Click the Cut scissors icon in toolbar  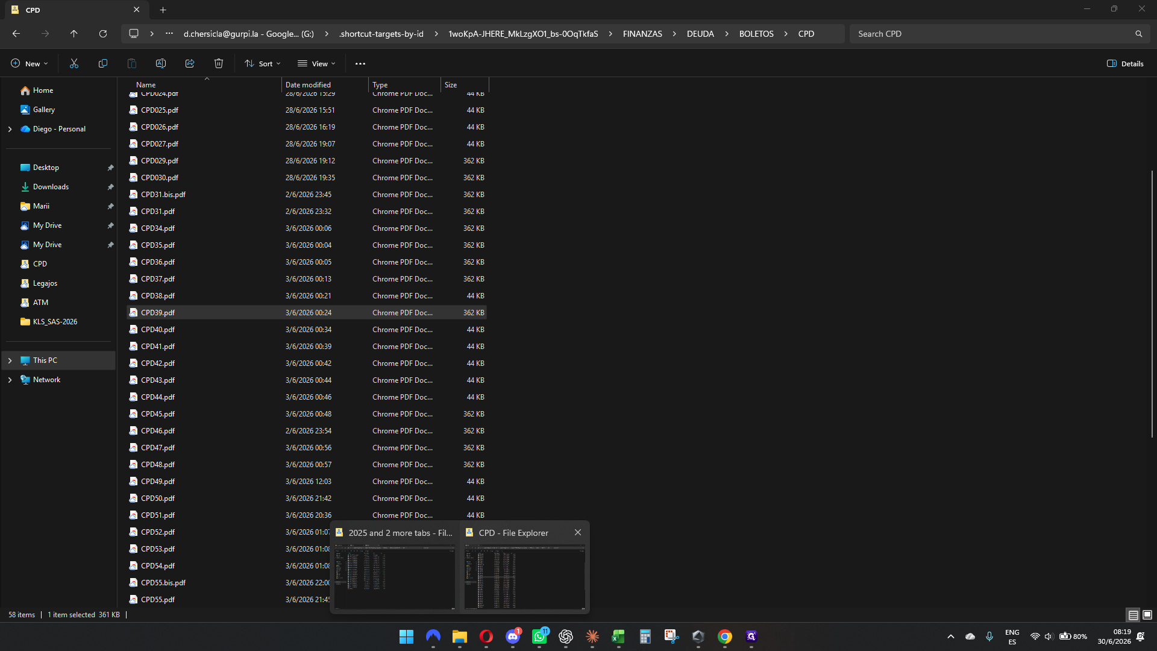[x=74, y=63]
